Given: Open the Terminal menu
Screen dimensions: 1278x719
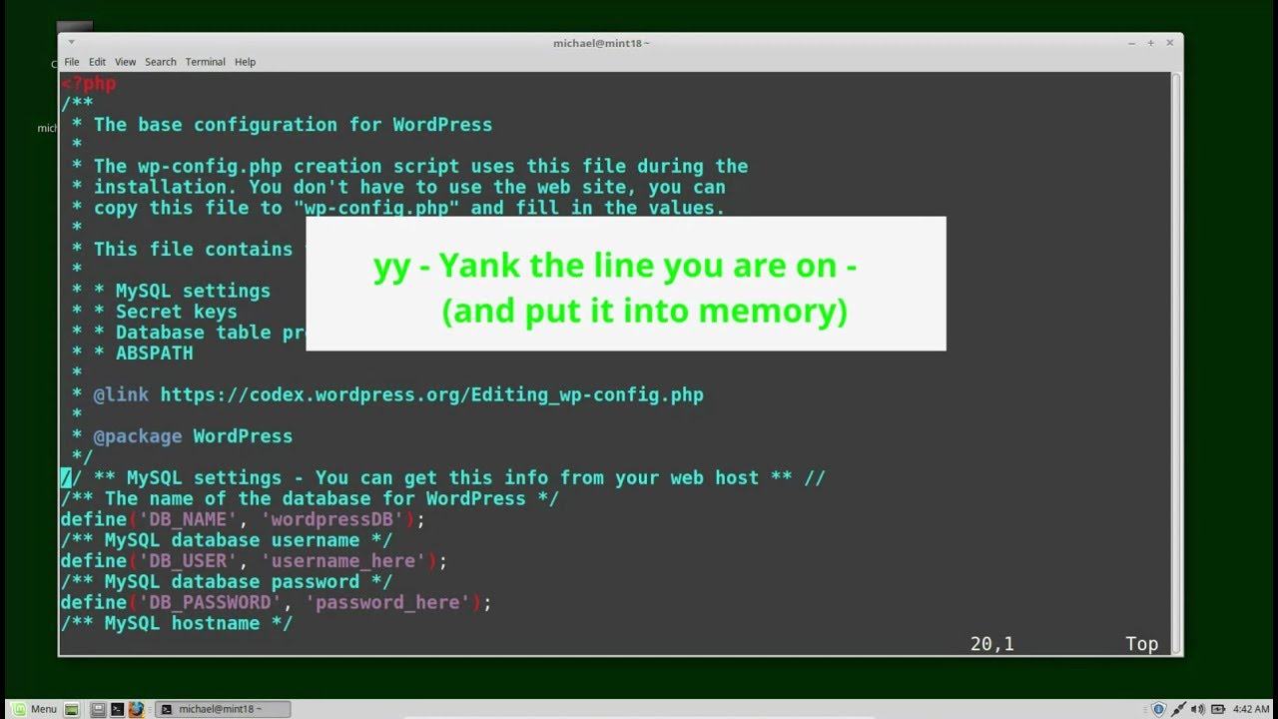Looking at the screenshot, I should pyautogui.click(x=205, y=62).
